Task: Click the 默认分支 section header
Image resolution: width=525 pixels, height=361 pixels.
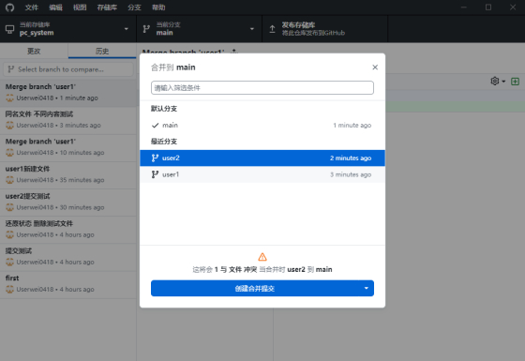Action: (164, 109)
